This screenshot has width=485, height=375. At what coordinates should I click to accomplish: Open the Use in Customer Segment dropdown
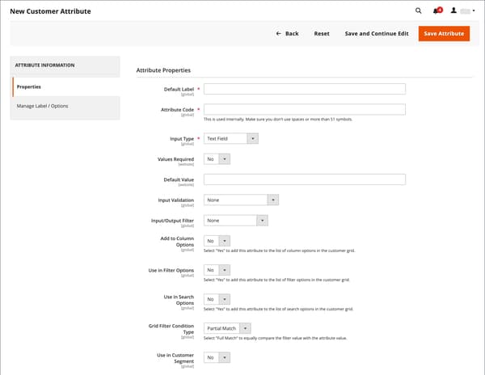217,357
